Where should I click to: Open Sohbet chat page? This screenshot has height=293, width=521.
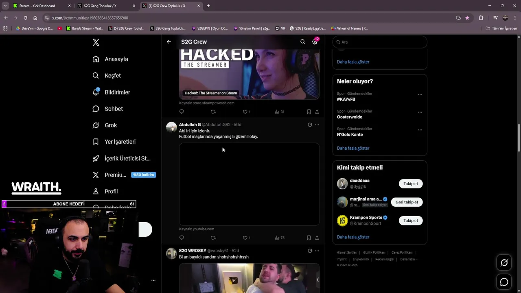[x=107, y=109]
